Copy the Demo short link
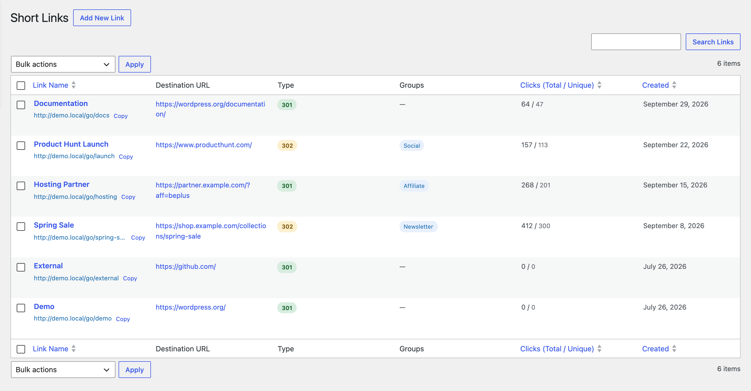Viewport: 751px width, 391px height. pos(123,319)
